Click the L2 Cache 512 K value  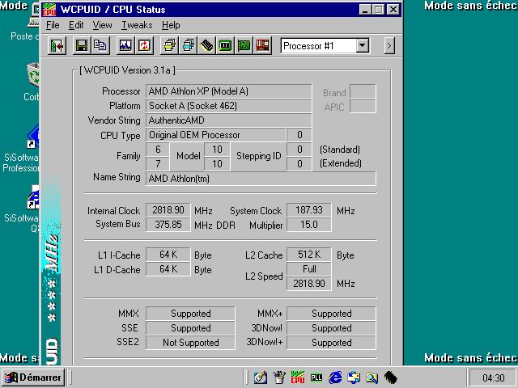coord(309,255)
